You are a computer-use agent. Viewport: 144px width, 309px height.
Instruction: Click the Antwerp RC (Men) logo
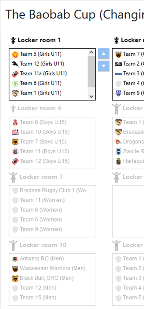pos(15,259)
